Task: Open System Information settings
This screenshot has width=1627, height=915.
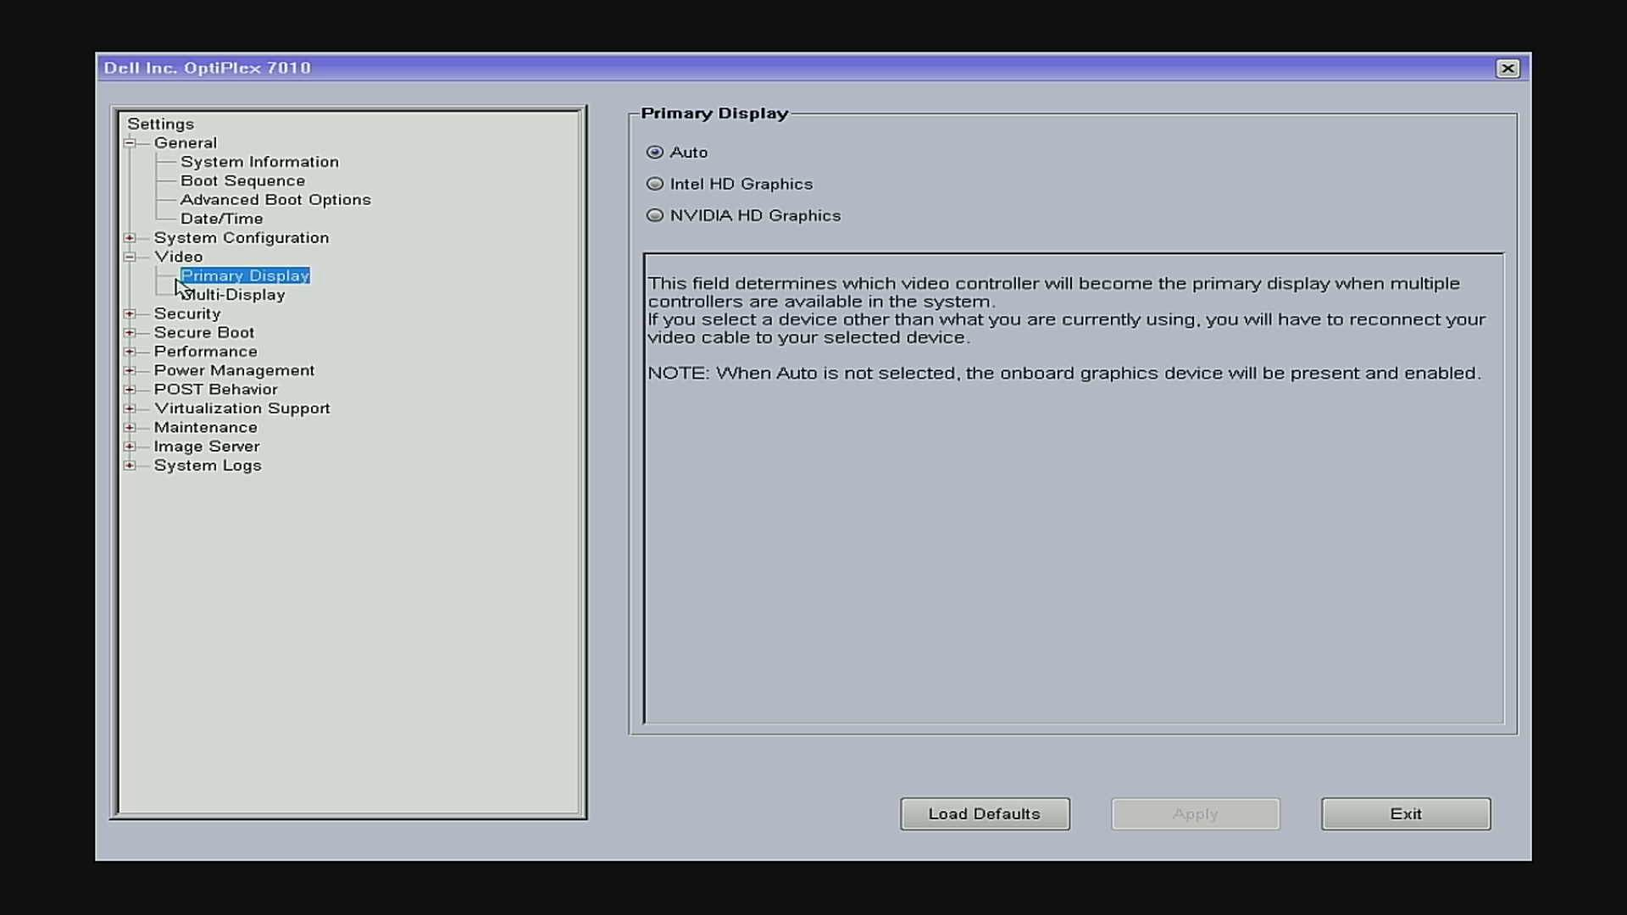Action: coord(259,162)
